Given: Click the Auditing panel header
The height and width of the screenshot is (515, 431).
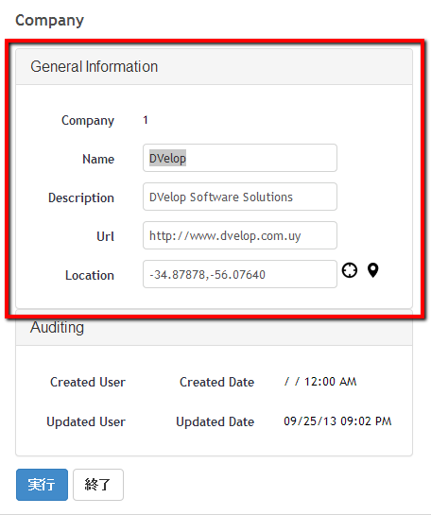Looking at the screenshot, I should [x=214, y=328].
